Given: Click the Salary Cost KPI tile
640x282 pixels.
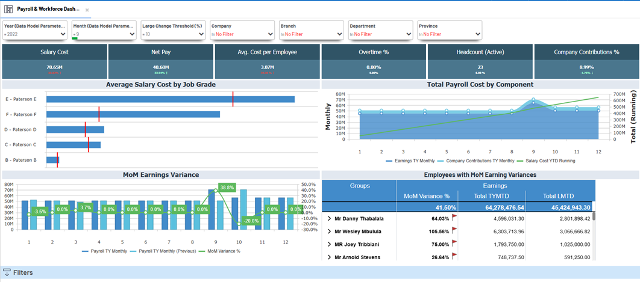Looking at the screenshot, I should 54,60.
